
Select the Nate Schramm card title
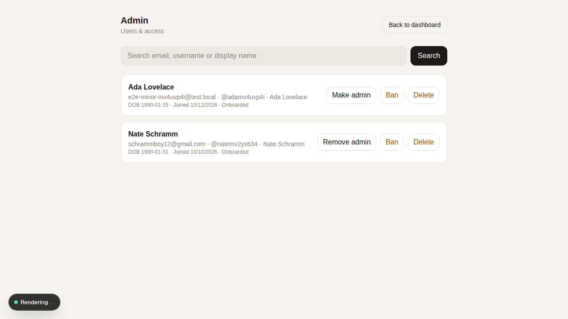(x=153, y=134)
